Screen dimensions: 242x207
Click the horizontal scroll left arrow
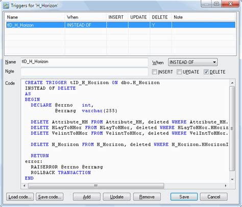[x=24, y=186]
